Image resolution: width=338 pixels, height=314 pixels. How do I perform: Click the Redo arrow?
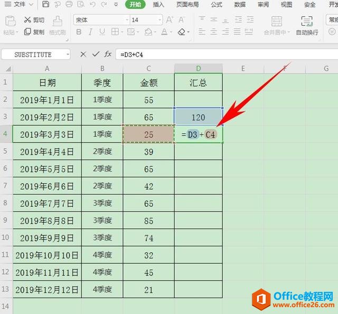point(104,4)
